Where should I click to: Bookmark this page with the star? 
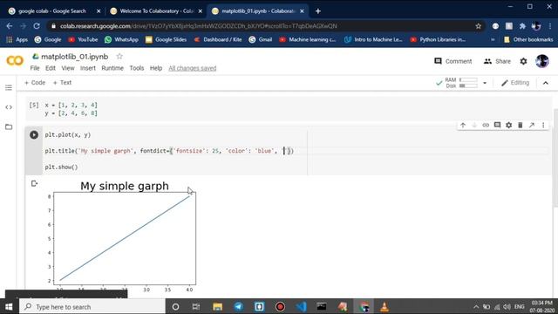[x=478, y=26]
